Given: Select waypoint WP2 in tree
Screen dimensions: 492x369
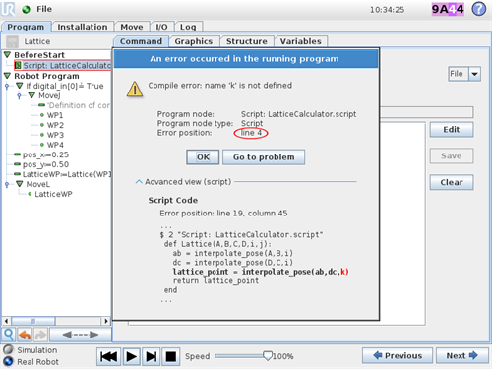Looking at the screenshot, I should tap(55, 125).
